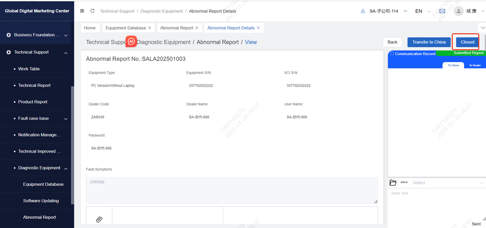The image size is (486, 228).
Task: Click the Transfer to China button
Action: pos(429,42)
